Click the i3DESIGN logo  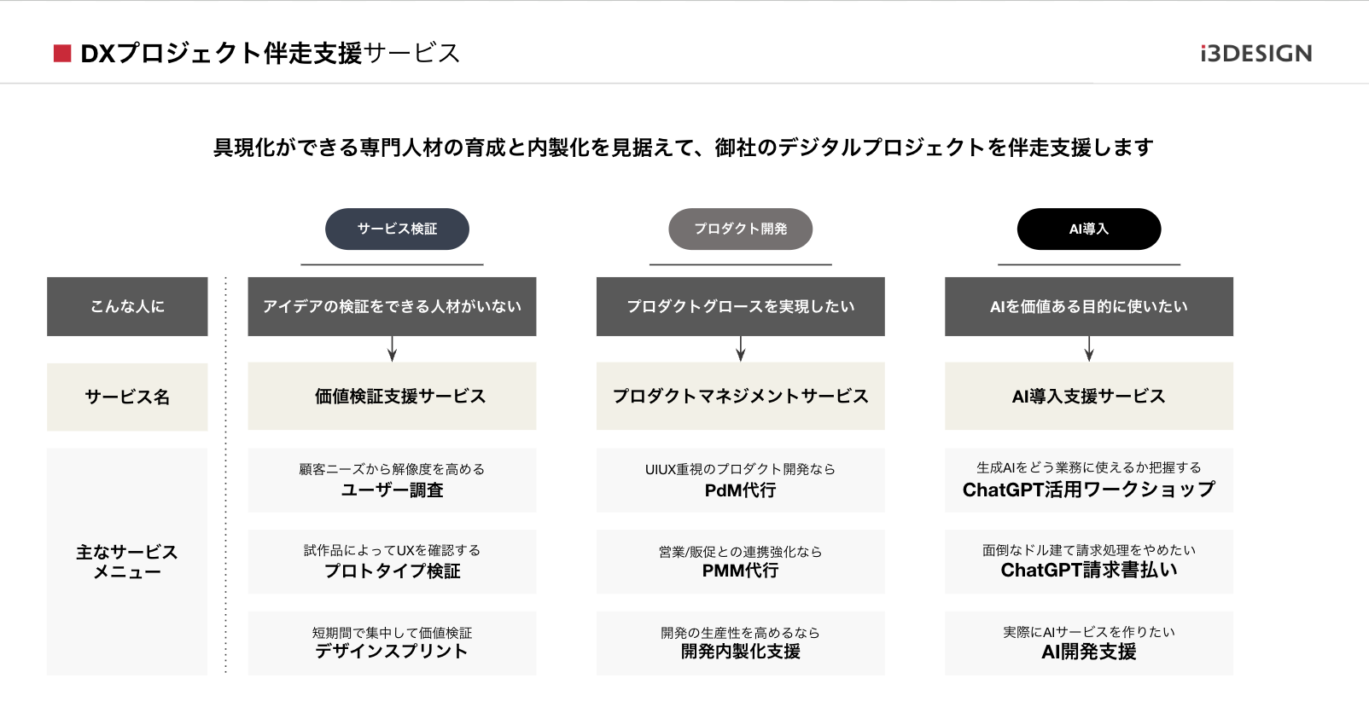point(1255,54)
